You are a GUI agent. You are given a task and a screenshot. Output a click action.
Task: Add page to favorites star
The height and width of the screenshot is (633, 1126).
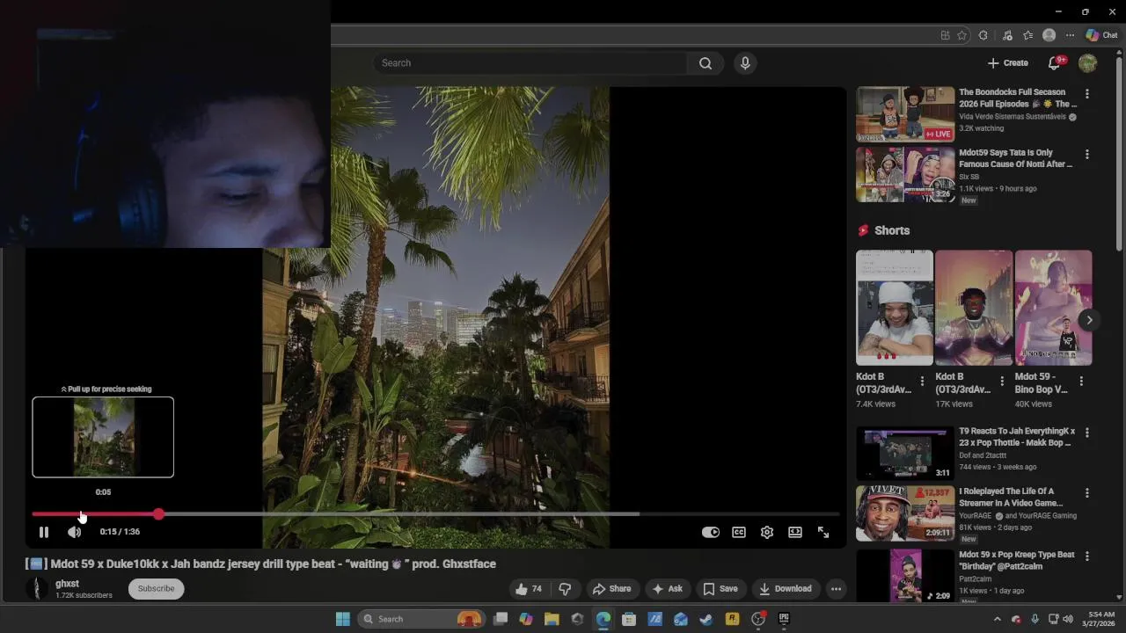[961, 35]
